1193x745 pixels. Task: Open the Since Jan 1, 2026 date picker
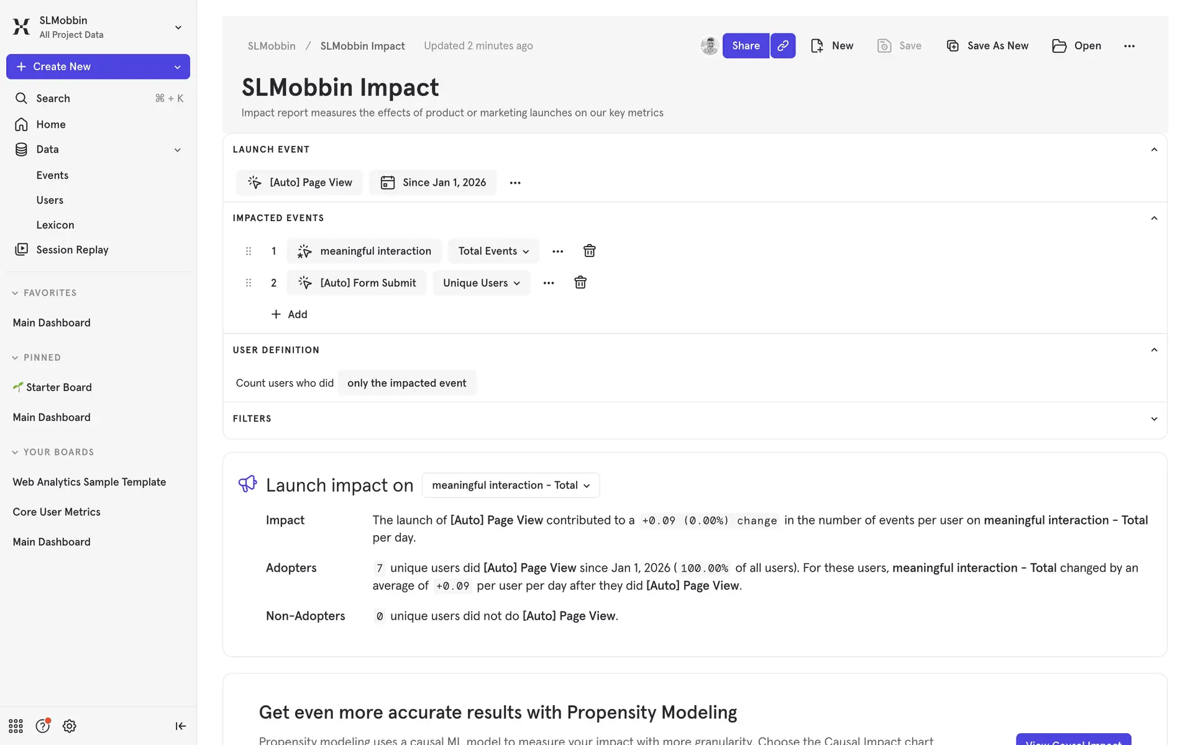433,183
